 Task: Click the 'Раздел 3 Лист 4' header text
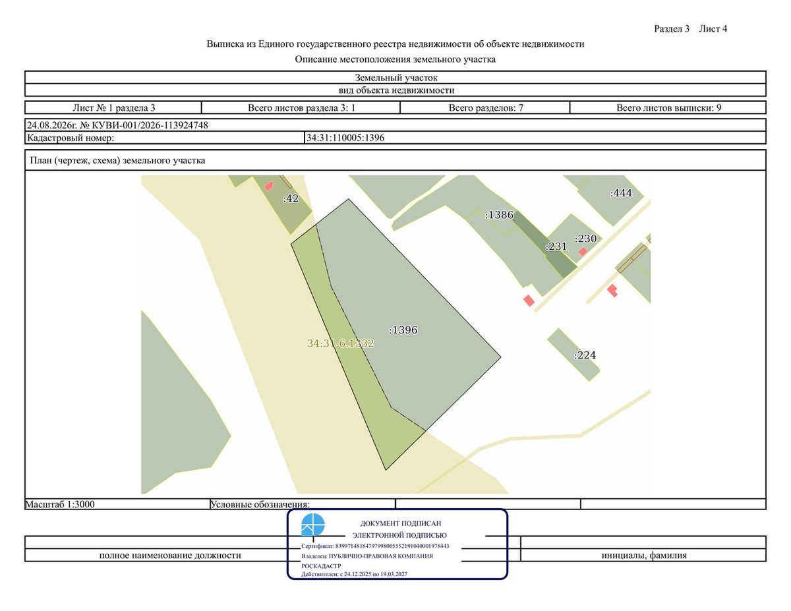click(x=690, y=29)
